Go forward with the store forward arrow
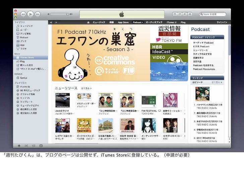Image resolution: width=244 pixels, height=173 pixels. 56,22
